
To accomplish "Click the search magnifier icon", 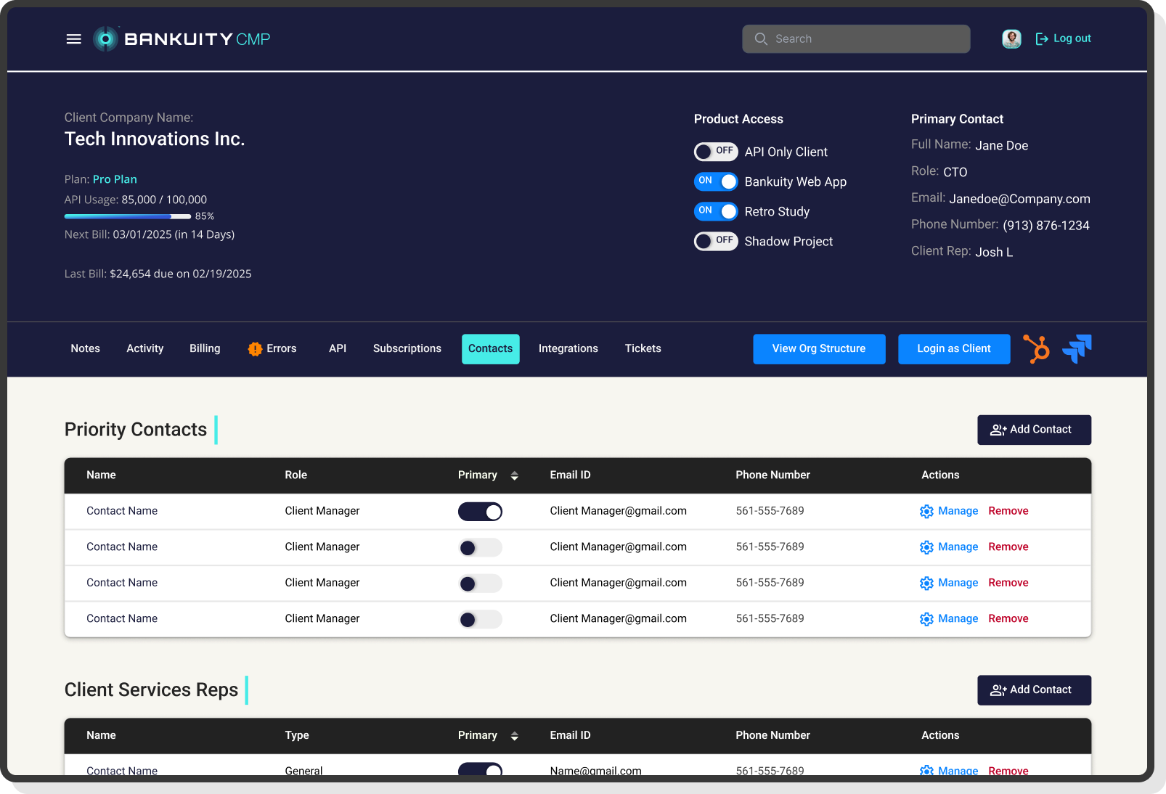I will [x=761, y=38].
